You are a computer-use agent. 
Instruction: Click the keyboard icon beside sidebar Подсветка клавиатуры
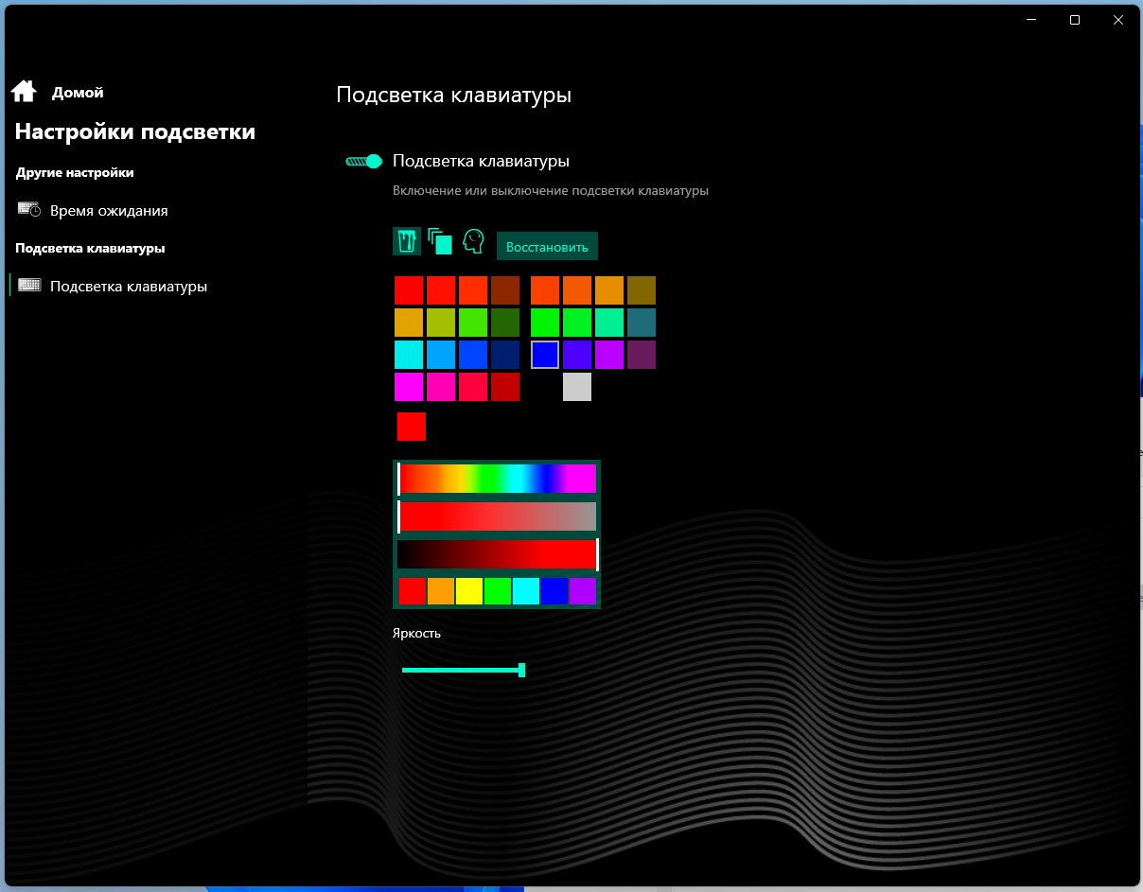pyautogui.click(x=29, y=285)
